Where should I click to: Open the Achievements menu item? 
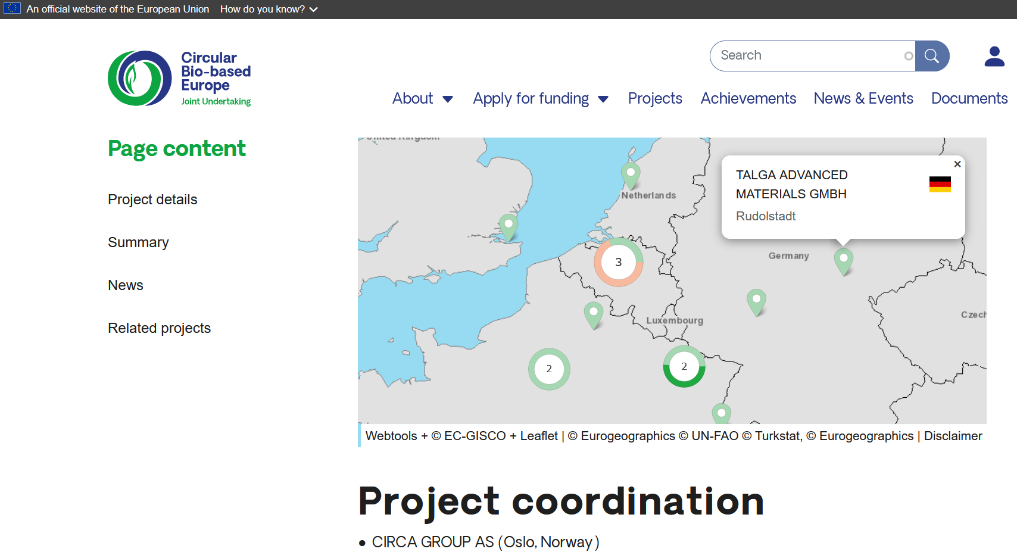[x=748, y=99]
